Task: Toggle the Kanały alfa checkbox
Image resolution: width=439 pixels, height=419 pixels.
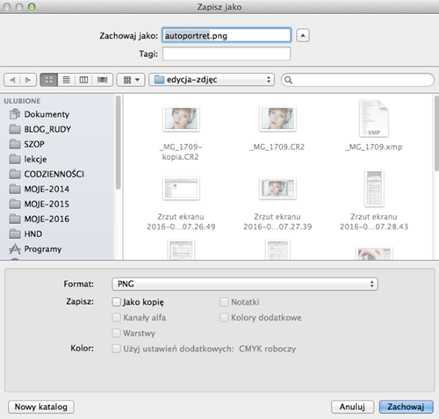Action: click(x=117, y=317)
